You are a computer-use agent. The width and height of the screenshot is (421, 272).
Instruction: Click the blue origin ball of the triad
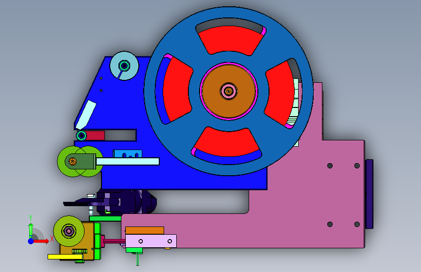(31, 241)
